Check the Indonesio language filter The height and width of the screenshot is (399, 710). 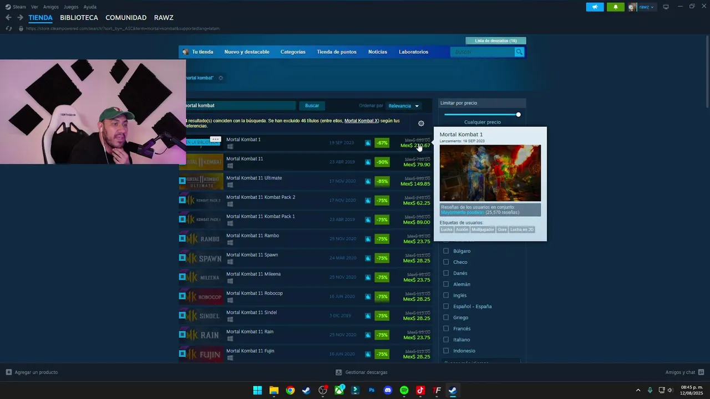(446, 351)
